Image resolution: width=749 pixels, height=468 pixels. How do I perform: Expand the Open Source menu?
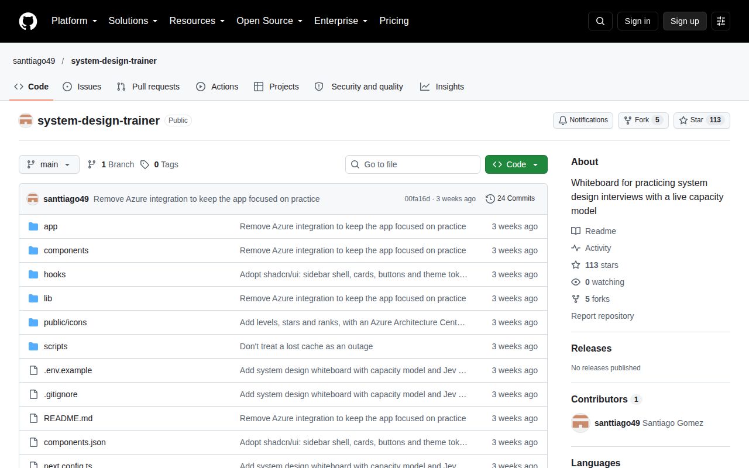tap(269, 21)
